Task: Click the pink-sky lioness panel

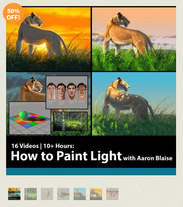Action: point(134,39)
